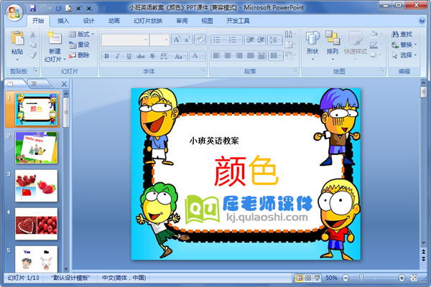Screen dimensions: 431x287
Task: Clear all text formatting
Action: tap(200, 39)
